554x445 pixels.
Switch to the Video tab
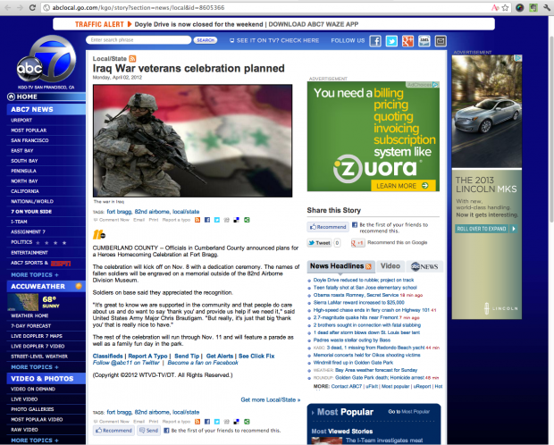(x=390, y=266)
